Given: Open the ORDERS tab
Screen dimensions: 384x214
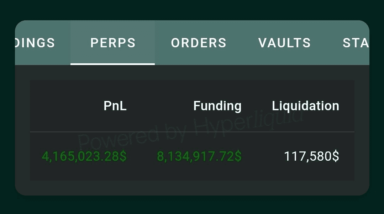Looking at the screenshot, I should [x=199, y=43].
